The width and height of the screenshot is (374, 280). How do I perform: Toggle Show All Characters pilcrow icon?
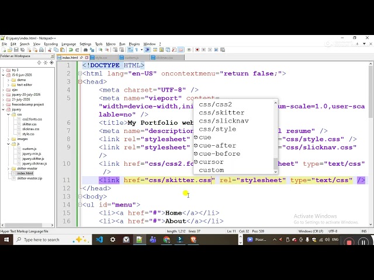tap(136, 50)
